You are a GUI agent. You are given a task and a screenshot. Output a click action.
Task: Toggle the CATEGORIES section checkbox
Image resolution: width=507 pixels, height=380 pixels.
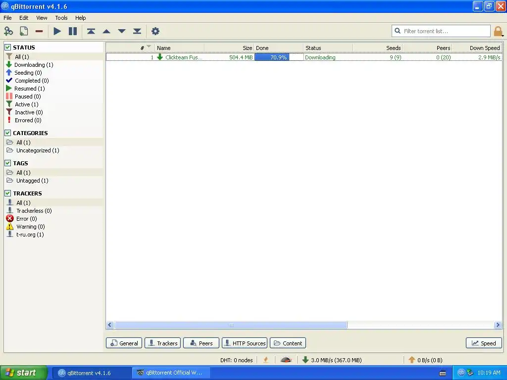(8, 133)
